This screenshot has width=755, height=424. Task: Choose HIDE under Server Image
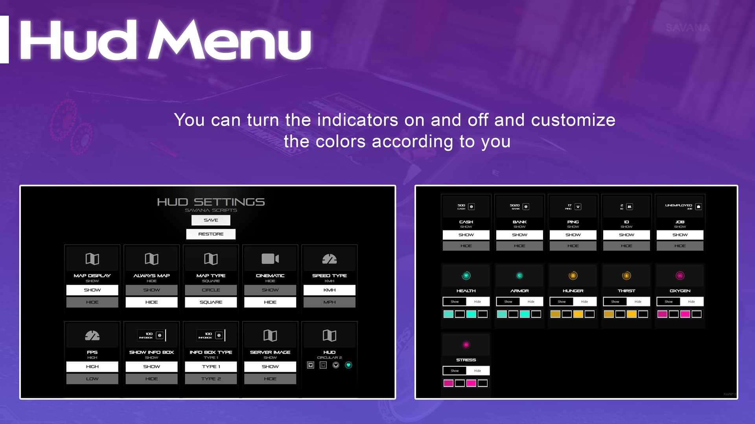coord(270,379)
